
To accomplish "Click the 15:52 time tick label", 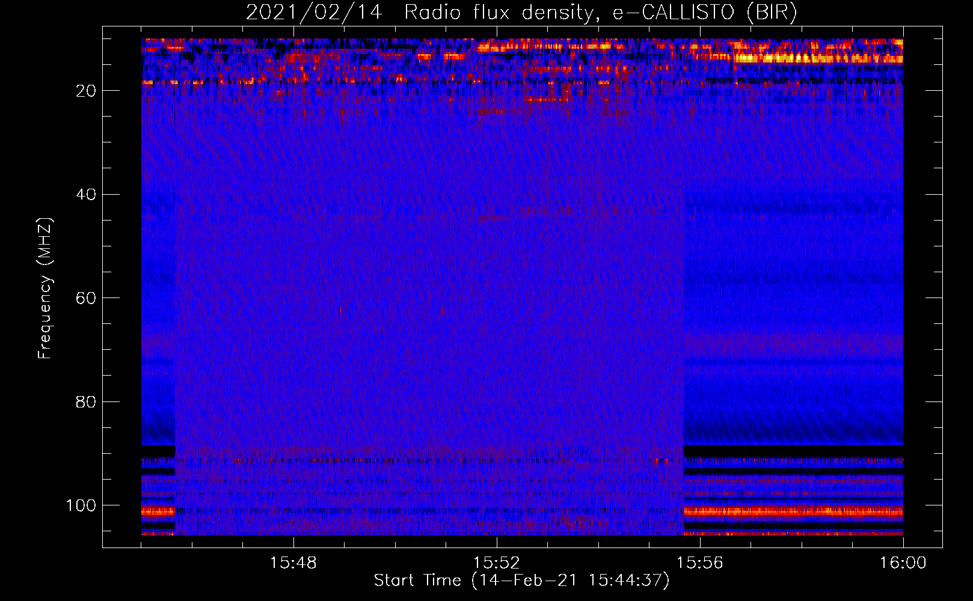I will [496, 563].
